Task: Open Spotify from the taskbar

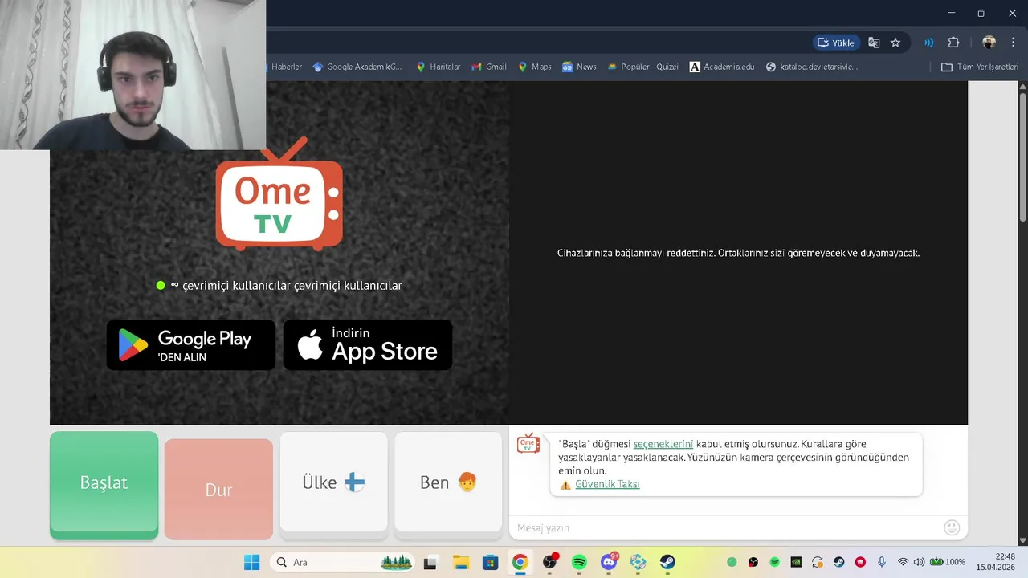Action: (579, 562)
